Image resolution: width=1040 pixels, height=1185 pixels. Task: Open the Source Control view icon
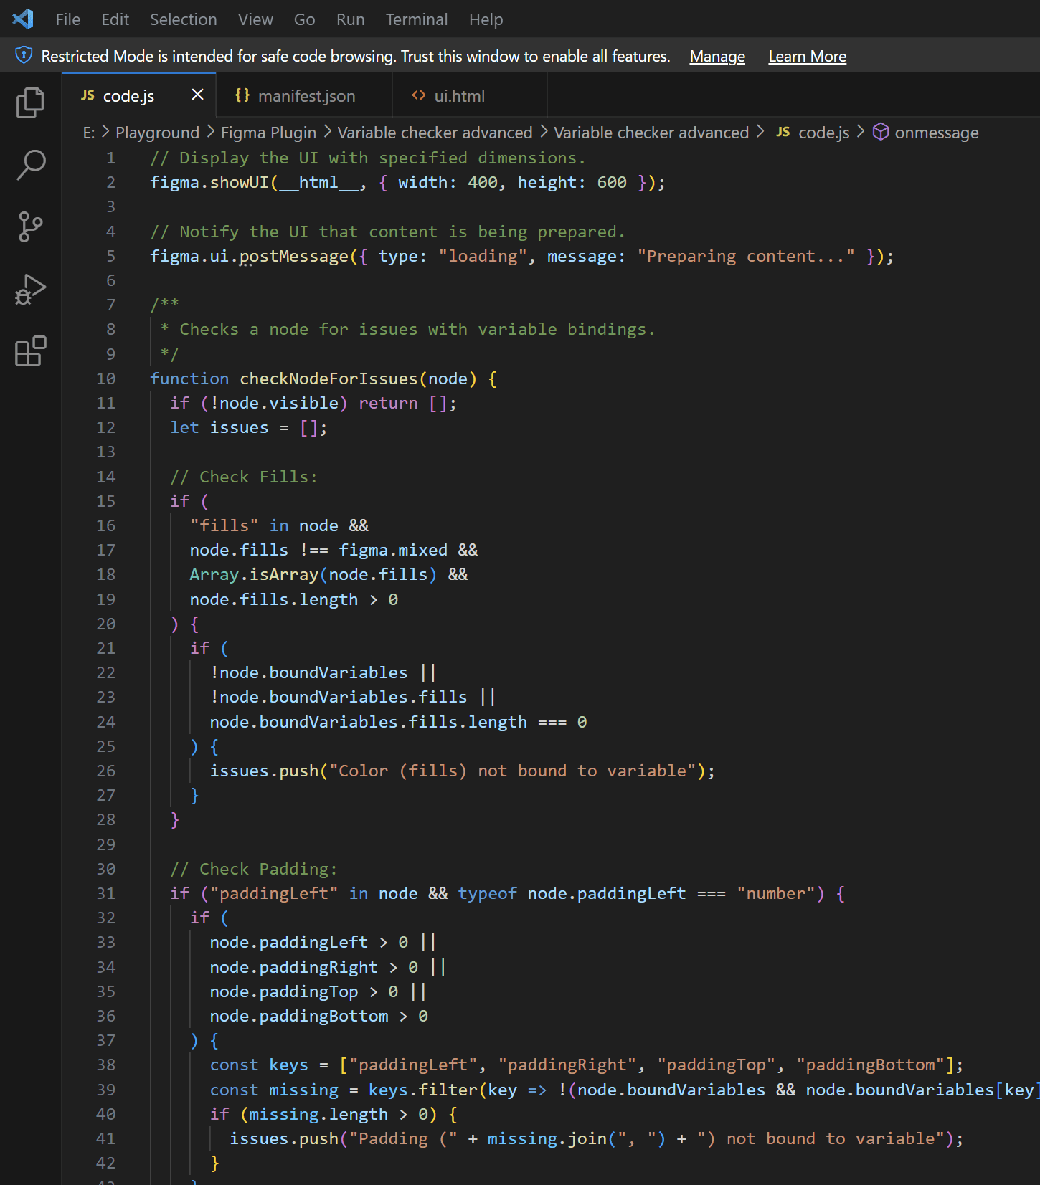[x=30, y=227]
